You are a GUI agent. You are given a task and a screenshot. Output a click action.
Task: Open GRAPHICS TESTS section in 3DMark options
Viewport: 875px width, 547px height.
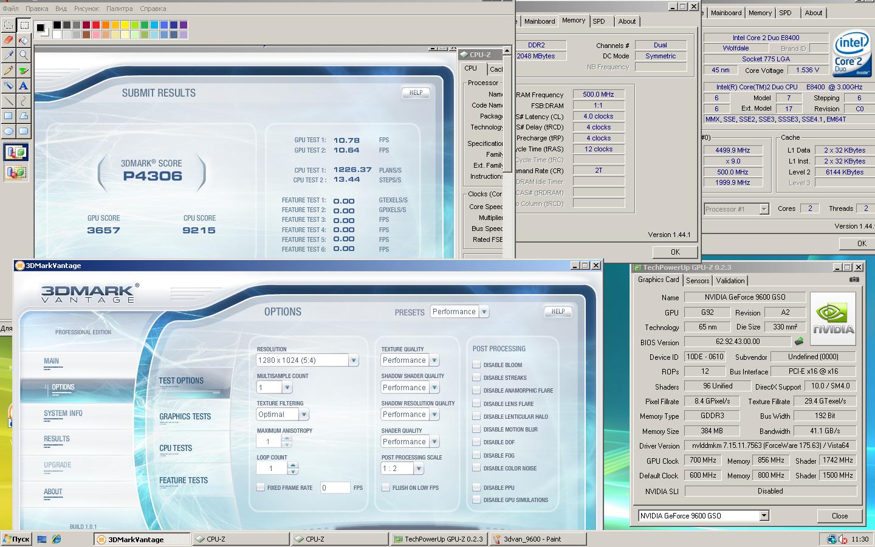[185, 416]
